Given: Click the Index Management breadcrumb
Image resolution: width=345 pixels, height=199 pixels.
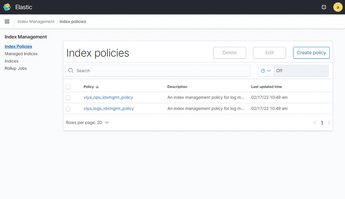Looking at the screenshot, I should [x=36, y=21].
